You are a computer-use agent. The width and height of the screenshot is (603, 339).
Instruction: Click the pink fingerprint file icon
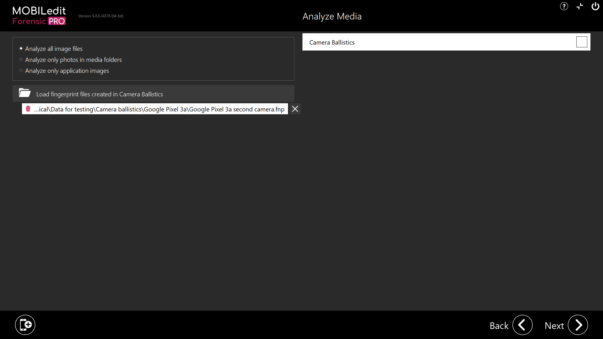point(28,109)
